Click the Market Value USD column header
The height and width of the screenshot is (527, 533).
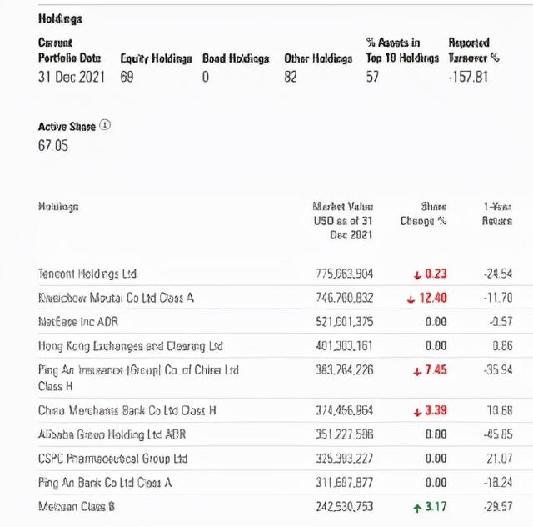pyautogui.click(x=342, y=221)
